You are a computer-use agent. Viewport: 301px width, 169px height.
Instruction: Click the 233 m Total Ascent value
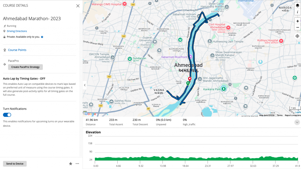tap(113, 120)
